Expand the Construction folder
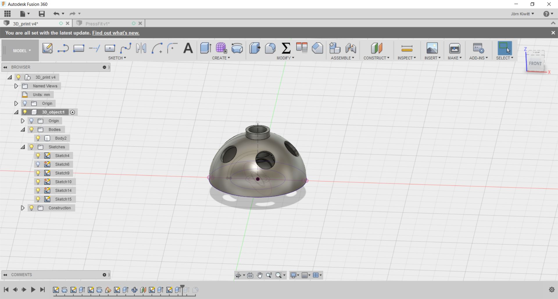Viewport: 558px width, 299px height. [23, 208]
